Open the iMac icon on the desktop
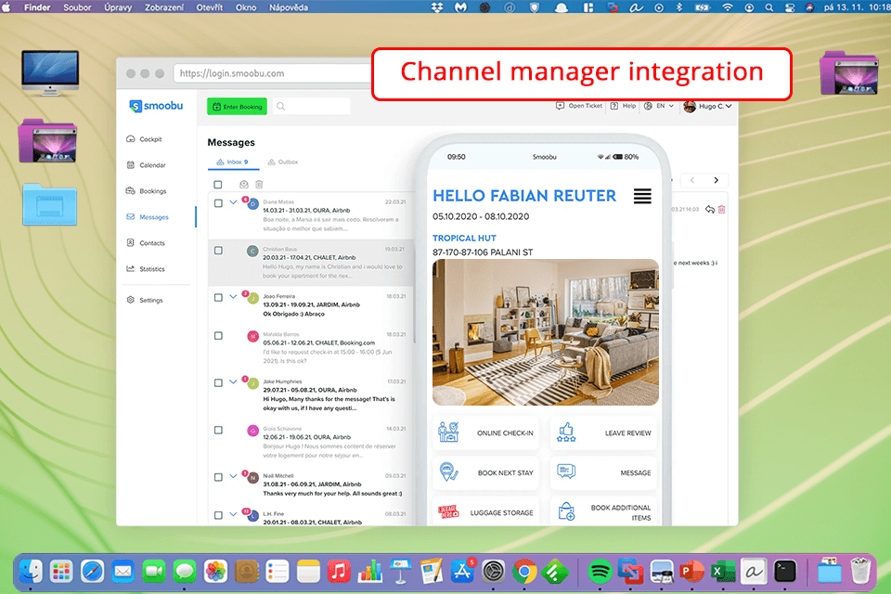This screenshot has width=891, height=594. tap(50, 72)
